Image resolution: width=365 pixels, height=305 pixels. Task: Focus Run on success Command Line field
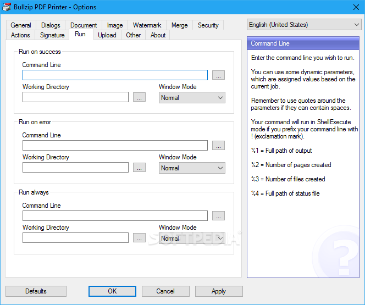coord(115,75)
